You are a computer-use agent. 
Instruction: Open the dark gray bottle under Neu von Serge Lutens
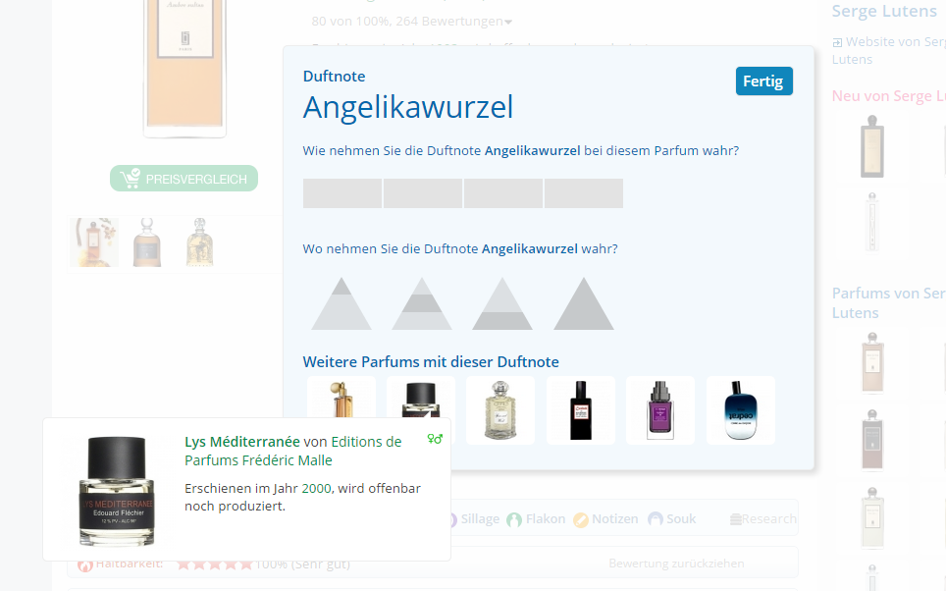tap(872, 146)
